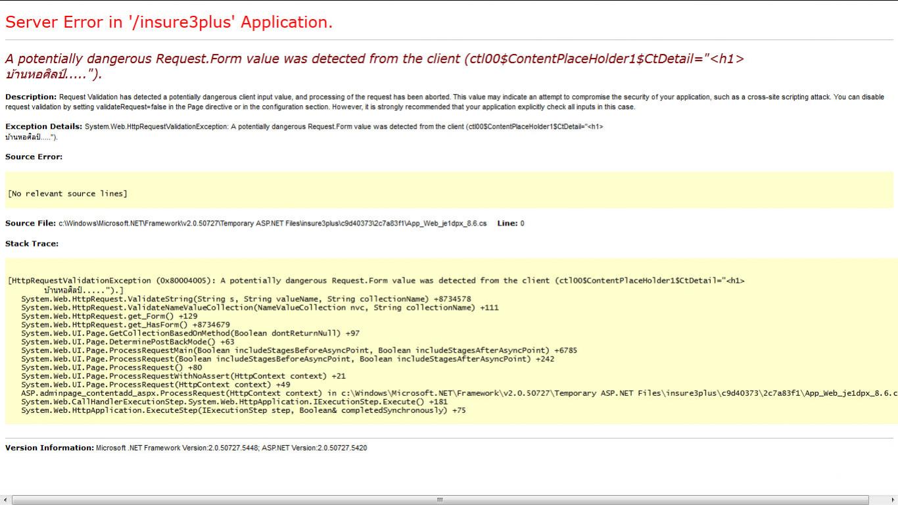The width and height of the screenshot is (898, 505).
Task: Click the 'ASP.NET Version:2.0.50727.5420' text
Action: 314,448
